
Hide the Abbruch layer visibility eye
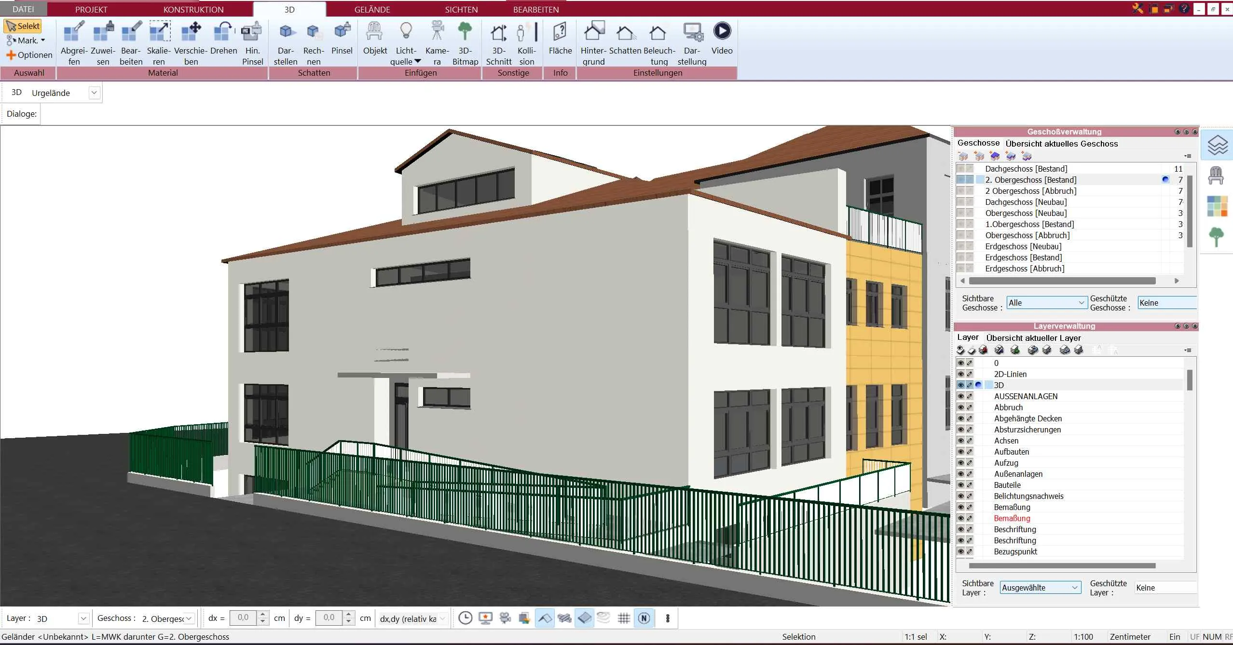pyautogui.click(x=960, y=407)
